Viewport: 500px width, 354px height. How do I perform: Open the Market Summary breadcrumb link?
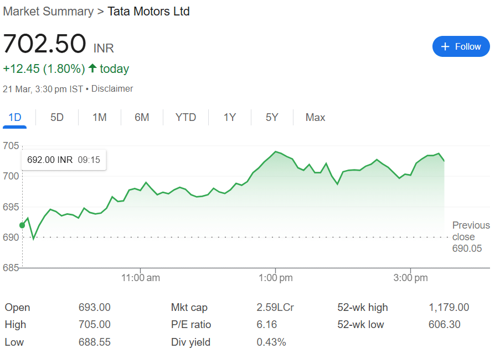(x=48, y=12)
